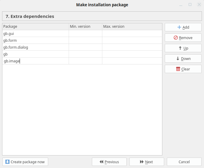Image resolution: width=204 pixels, height=168 pixels.
Task: Close the Make installation package window
Action: [x=199, y=4]
